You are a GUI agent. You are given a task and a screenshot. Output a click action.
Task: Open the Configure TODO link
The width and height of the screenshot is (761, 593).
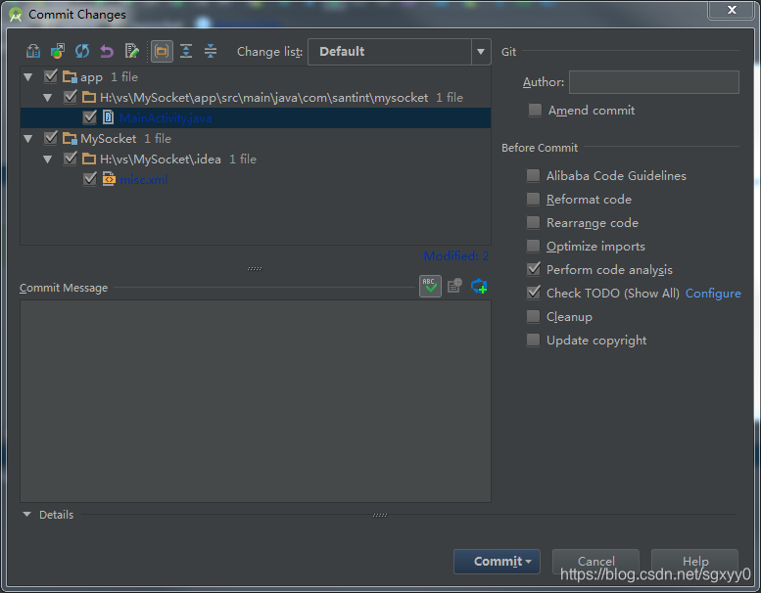pyautogui.click(x=713, y=294)
